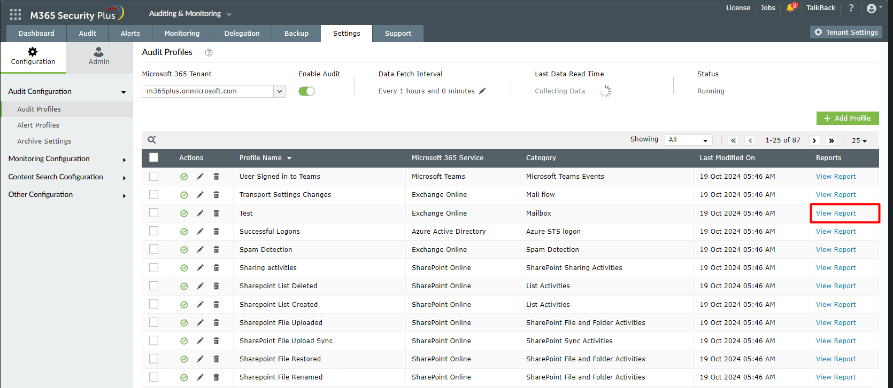
Task: Open the help question mark in header
Action: coord(851,8)
